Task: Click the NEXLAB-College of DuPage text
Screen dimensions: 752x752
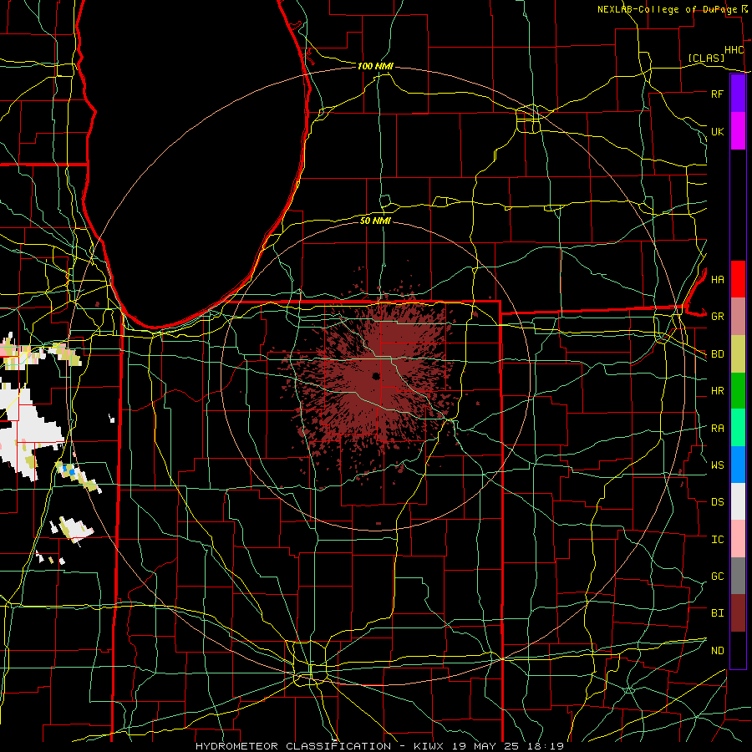Action: point(668,9)
